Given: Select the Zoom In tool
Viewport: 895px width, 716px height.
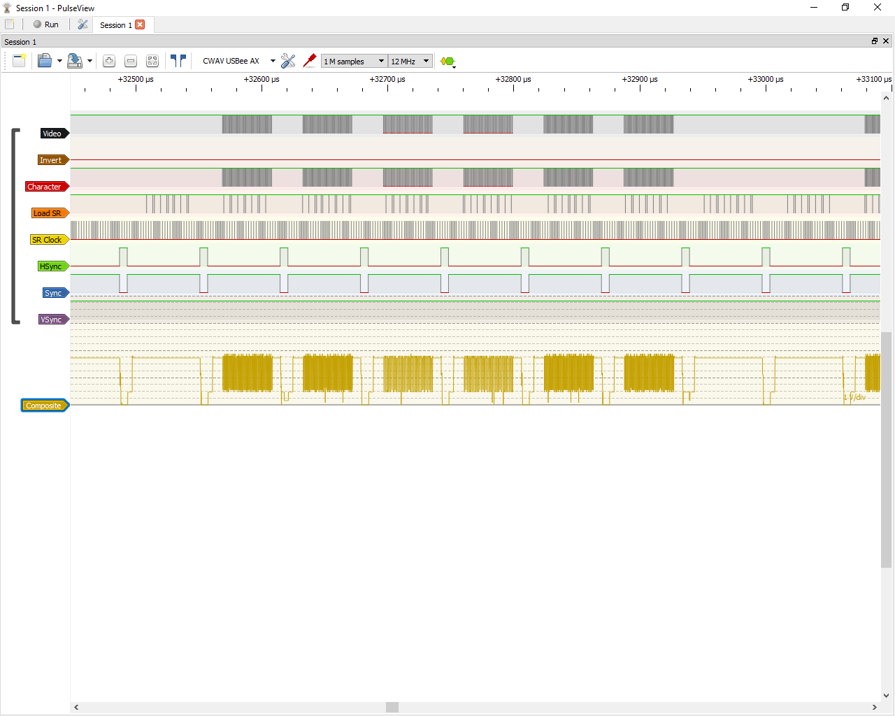Looking at the screenshot, I should pos(109,61).
